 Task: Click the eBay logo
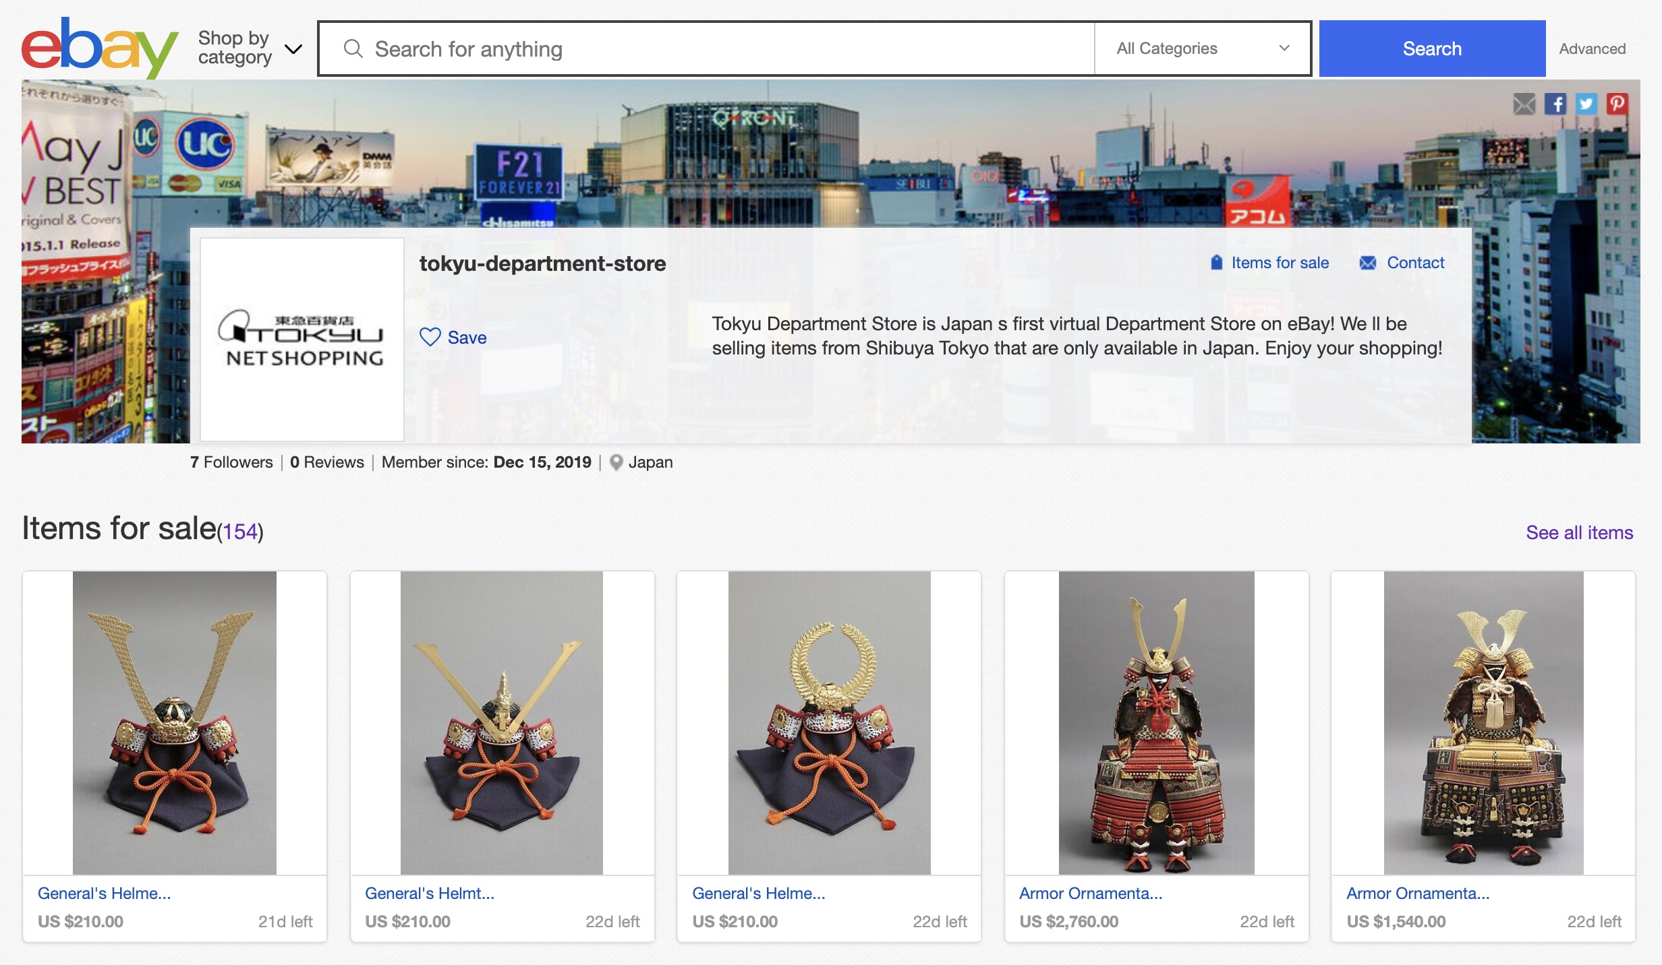pyautogui.click(x=100, y=47)
